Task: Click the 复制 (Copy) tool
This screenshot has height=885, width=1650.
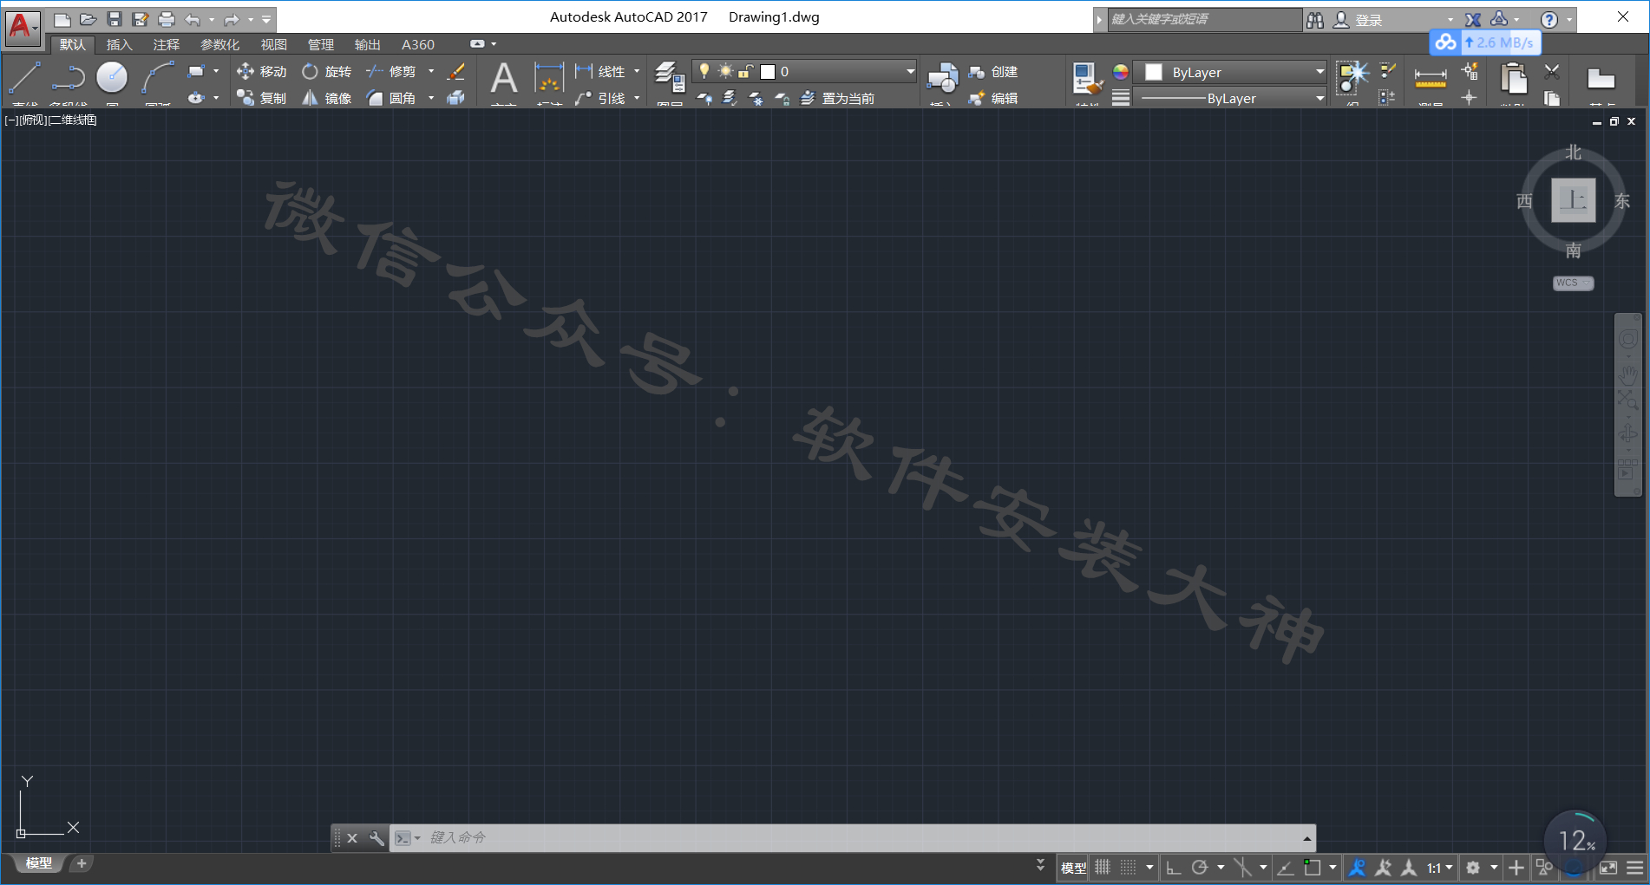Action: [262, 98]
